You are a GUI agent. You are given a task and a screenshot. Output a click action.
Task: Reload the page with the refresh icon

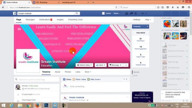click(116, 7)
